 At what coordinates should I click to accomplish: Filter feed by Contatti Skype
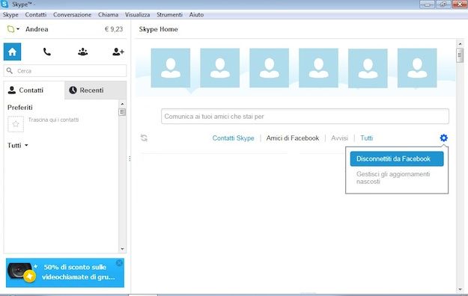tap(233, 138)
